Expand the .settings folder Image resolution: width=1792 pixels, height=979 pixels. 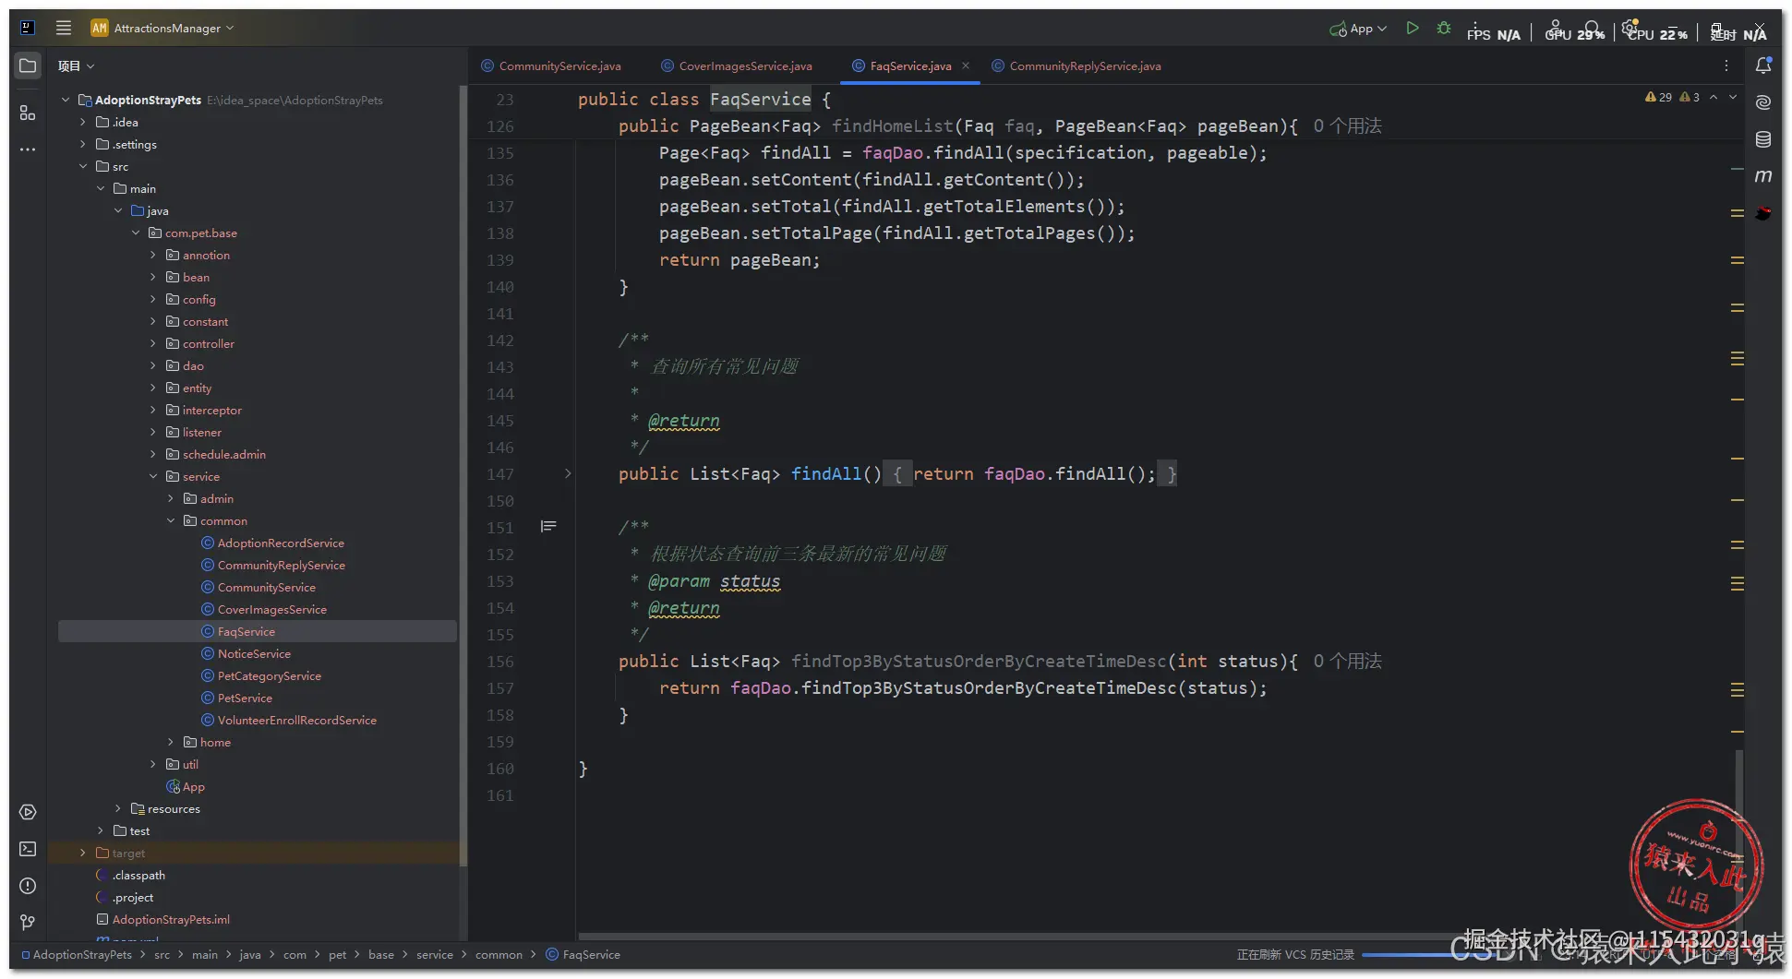click(x=83, y=144)
